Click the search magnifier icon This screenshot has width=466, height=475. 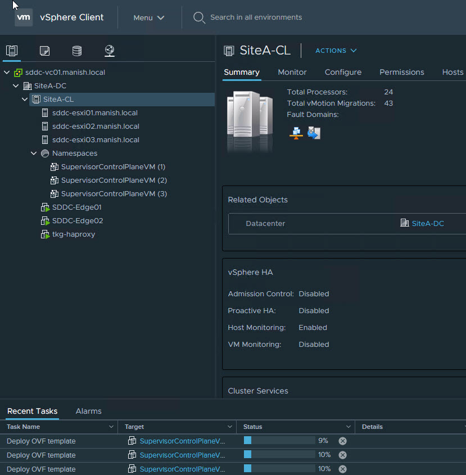pyautogui.click(x=199, y=17)
